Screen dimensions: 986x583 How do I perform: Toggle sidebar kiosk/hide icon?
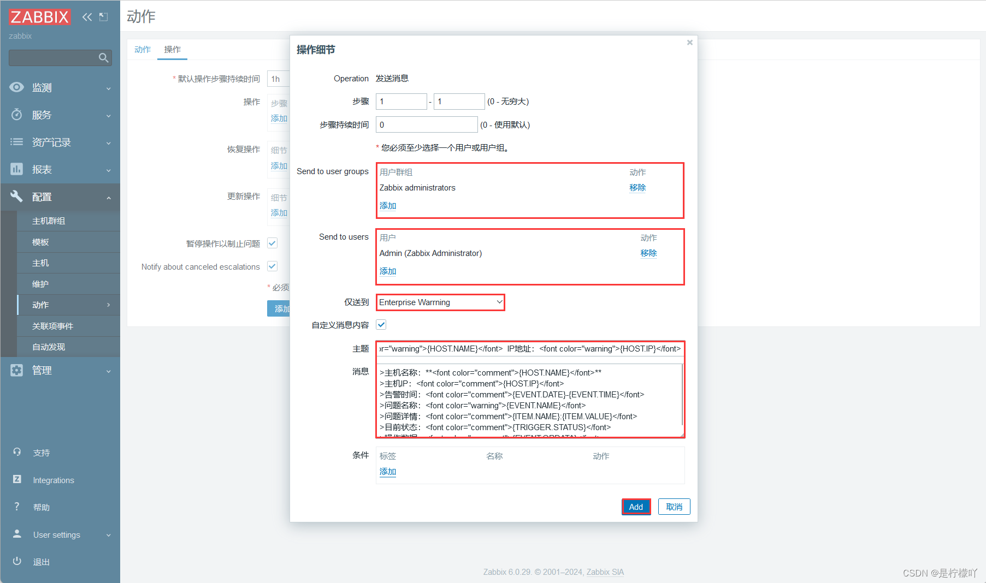[x=104, y=17]
